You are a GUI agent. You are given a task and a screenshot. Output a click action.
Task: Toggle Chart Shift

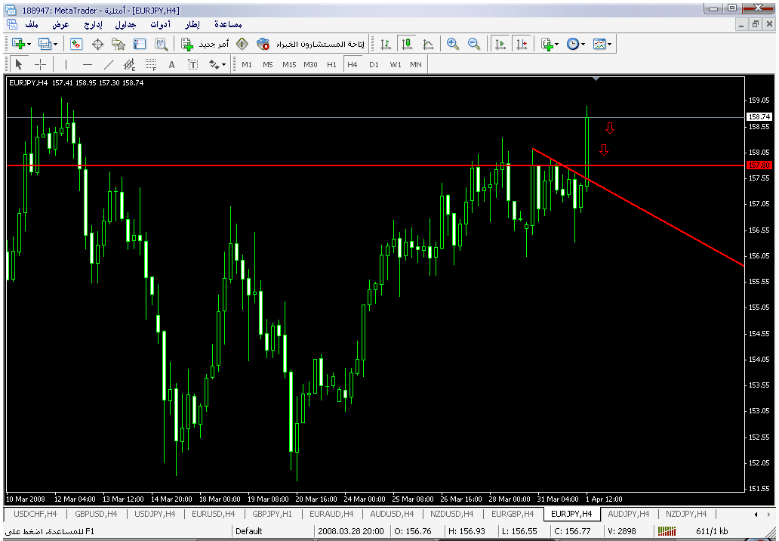pyautogui.click(x=522, y=45)
